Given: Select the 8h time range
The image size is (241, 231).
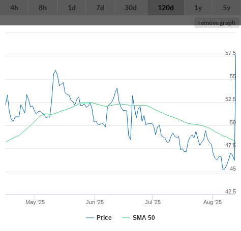Looking at the screenshot, I should coord(43,8).
